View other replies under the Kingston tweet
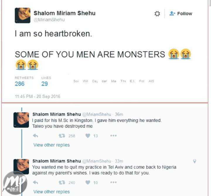Image resolution: width=211 pixels, height=196 pixels. pyautogui.click(x=52, y=145)
